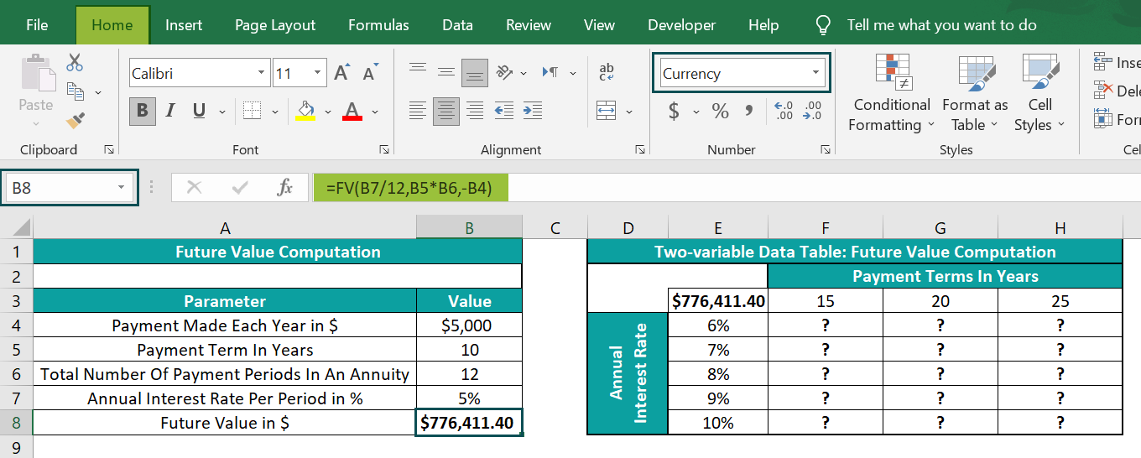
Task: Open the Font Color dropdown arrow
Action: click(375, 111)
